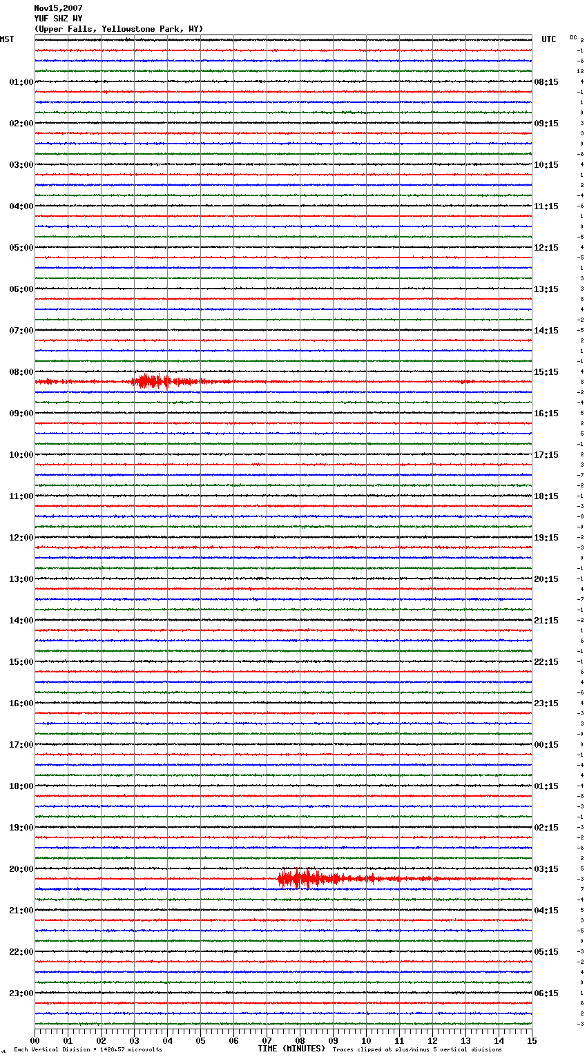
Task: Click the '18:00' MST time label
Action: coord(21,786)
